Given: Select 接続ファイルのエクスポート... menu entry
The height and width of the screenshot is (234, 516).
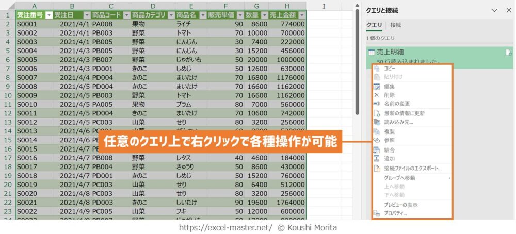Looking at the screenshot, I should pyautogui.click(x=413, y=169).
